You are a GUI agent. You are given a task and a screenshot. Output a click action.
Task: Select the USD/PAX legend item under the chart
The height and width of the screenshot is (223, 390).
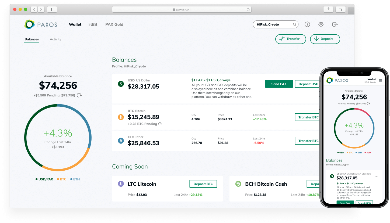pos(44,179)
